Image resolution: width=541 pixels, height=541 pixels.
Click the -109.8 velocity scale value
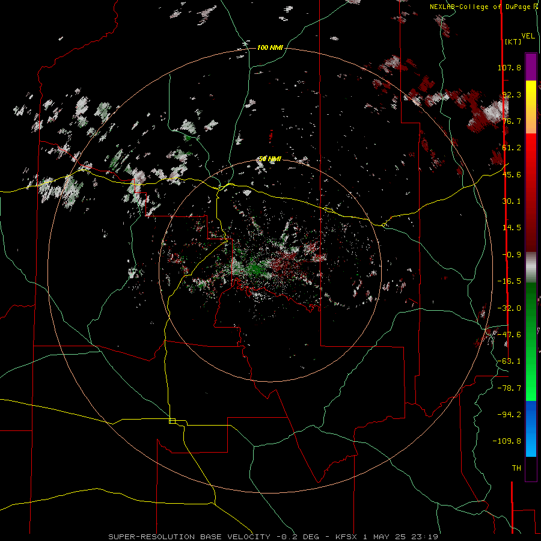507,441
